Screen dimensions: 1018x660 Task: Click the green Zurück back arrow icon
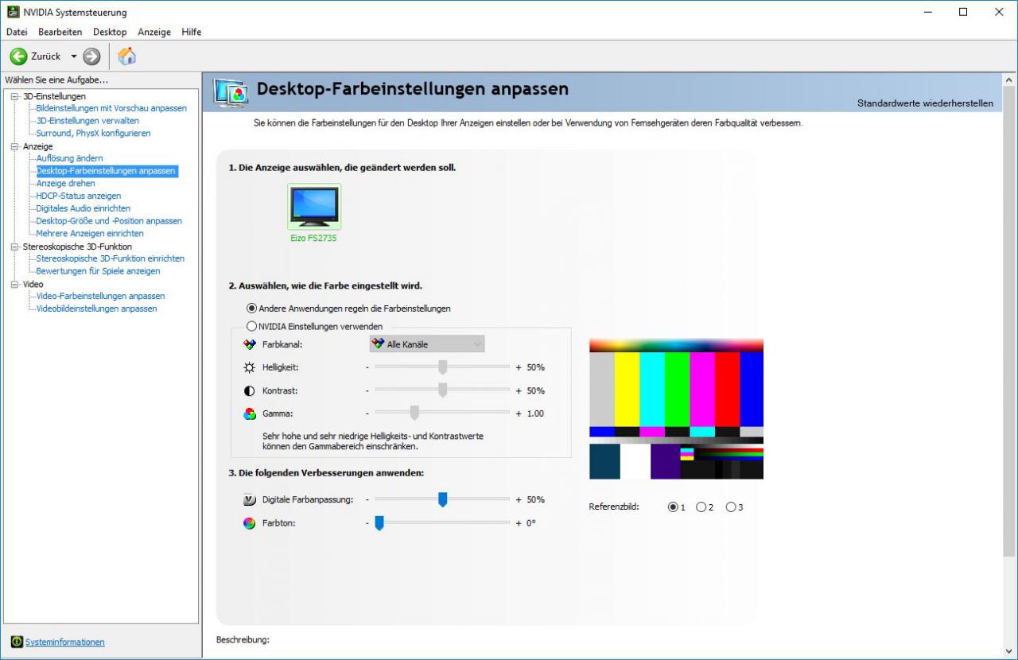pos(18,56)
